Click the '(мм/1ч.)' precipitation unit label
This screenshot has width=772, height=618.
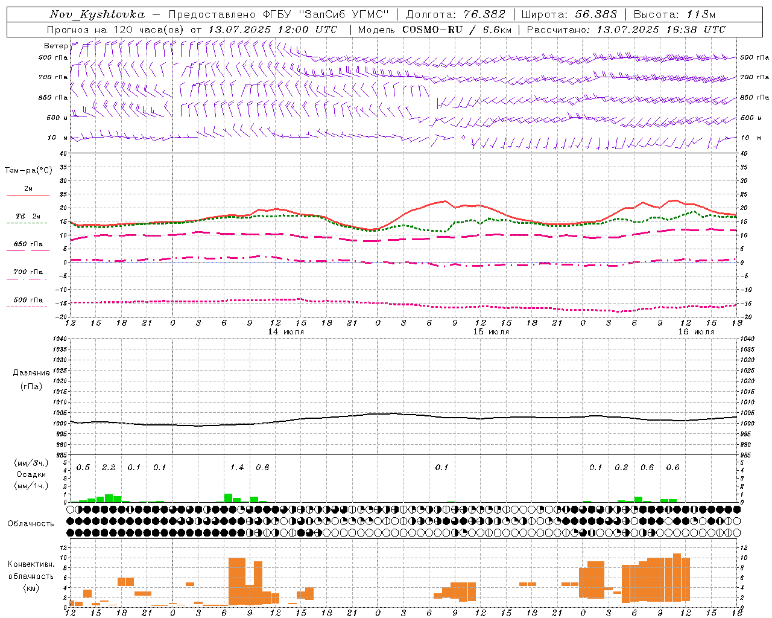click(x=31, y=486)
